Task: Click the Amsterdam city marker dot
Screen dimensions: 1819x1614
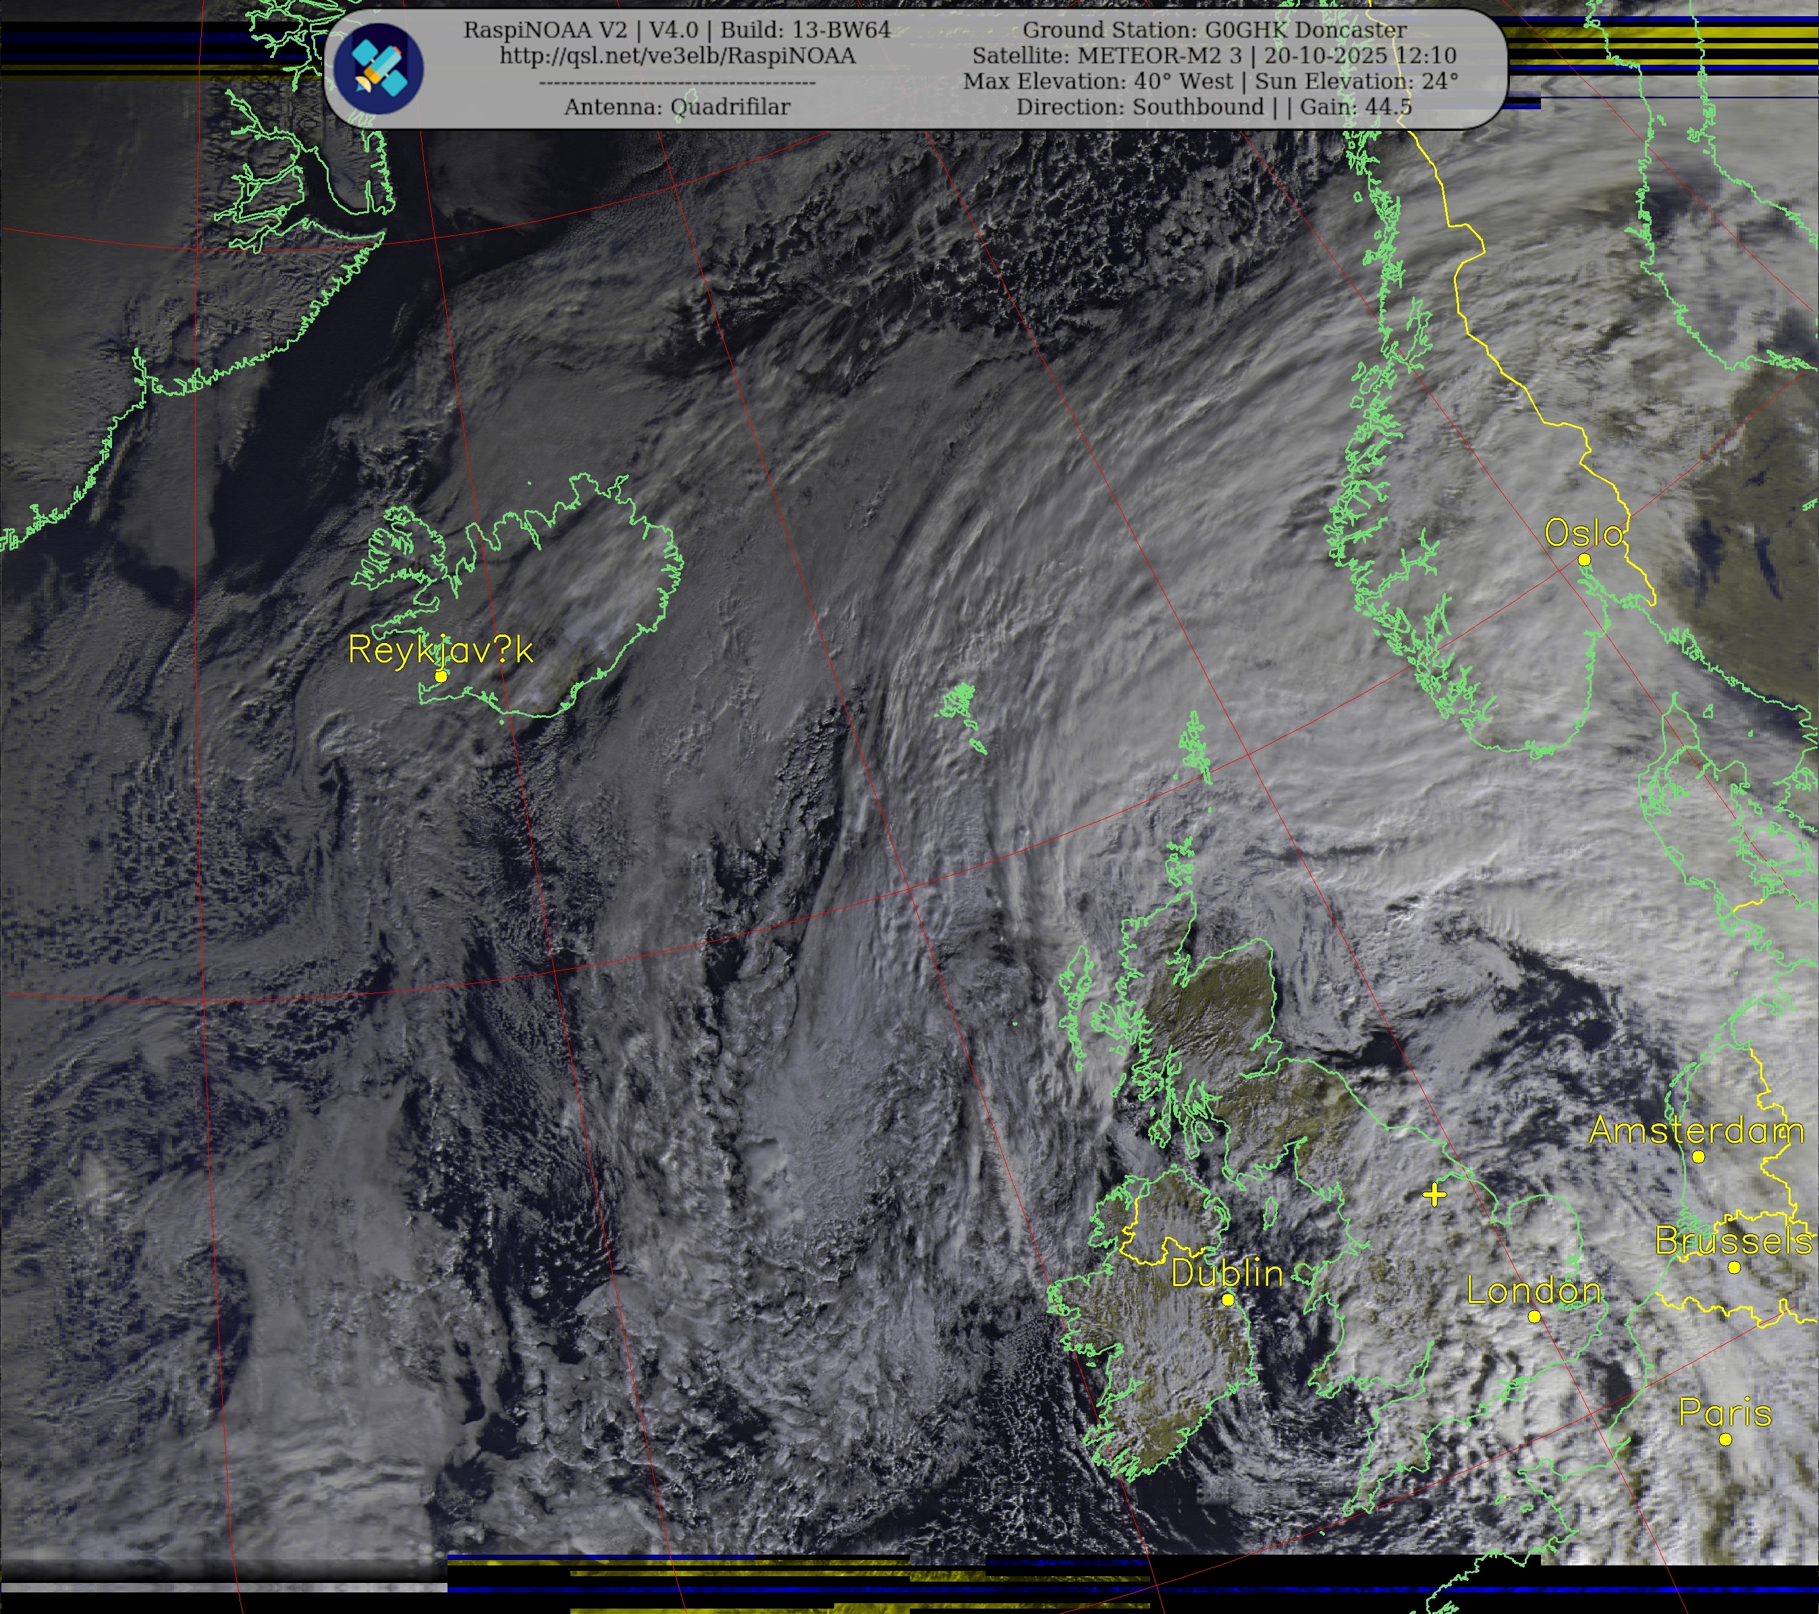Action: point(1698,1158)
